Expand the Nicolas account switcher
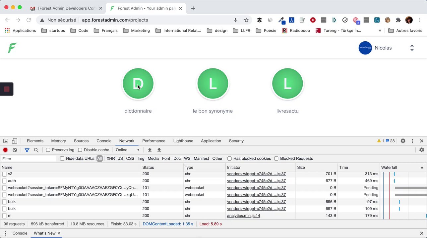The width and height of the screenshot is (427, 238). coord(412,48)
